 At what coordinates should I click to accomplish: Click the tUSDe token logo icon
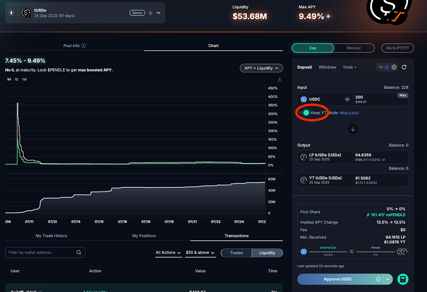[26, 13]
